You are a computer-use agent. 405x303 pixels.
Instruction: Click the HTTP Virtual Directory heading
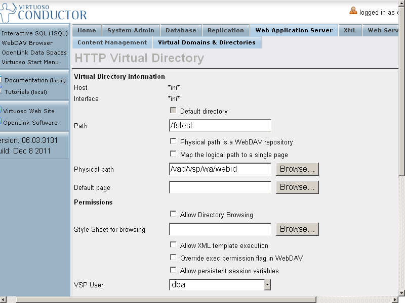(139, 58)
